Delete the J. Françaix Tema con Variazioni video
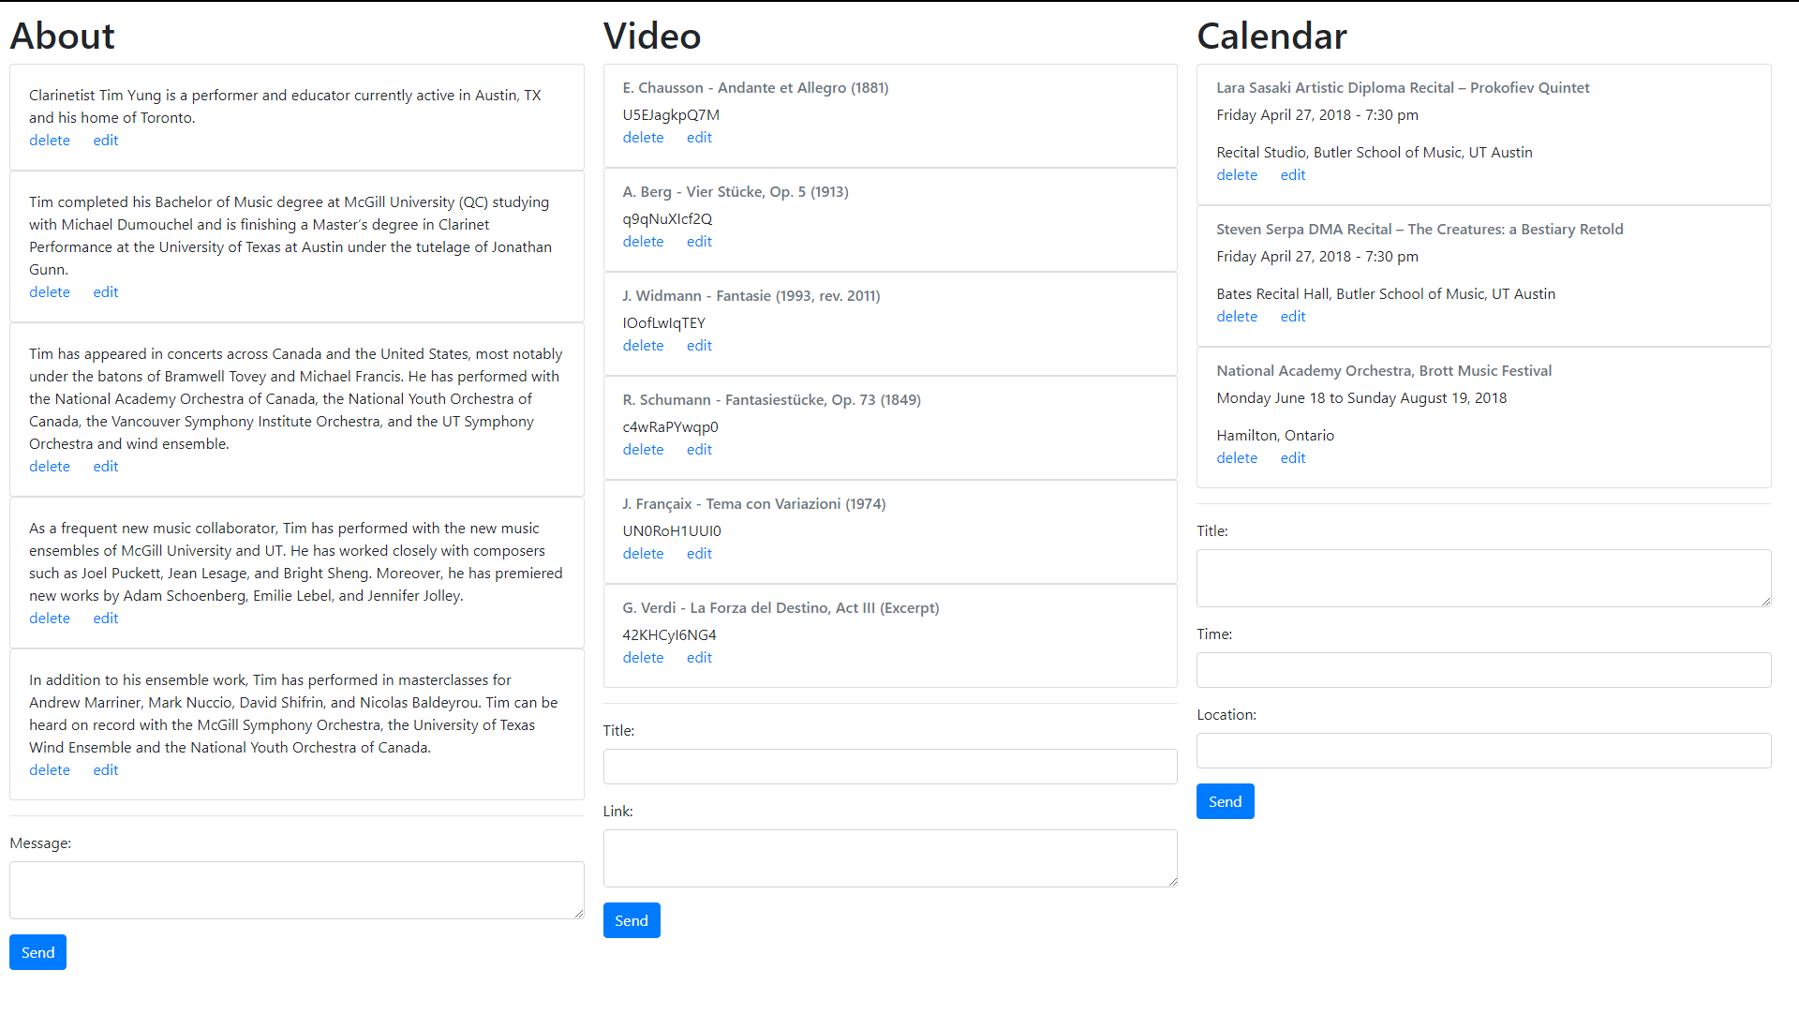 point(643,554)
